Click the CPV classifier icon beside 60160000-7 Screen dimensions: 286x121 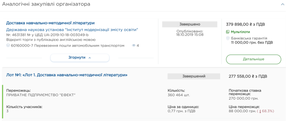pyautogui.click(x=8, y=45)
